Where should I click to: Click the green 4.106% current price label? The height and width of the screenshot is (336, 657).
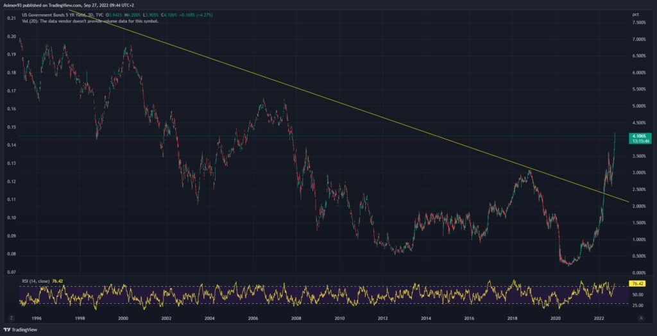pos(640,139)
